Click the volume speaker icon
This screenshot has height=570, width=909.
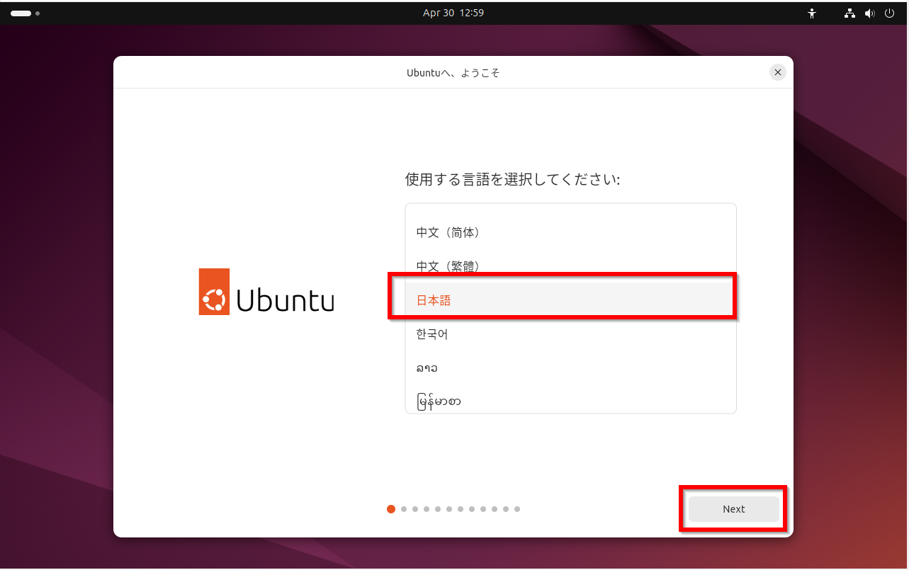point(870,13)
